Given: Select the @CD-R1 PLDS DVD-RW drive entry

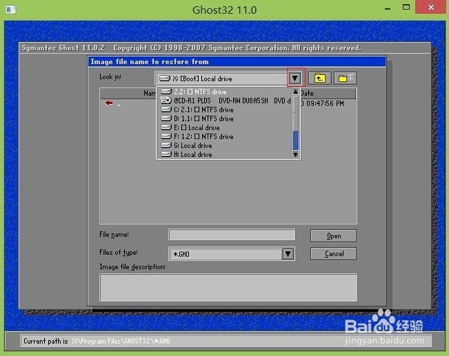Looking at the screenshot, I should click(x=224, y=101).
